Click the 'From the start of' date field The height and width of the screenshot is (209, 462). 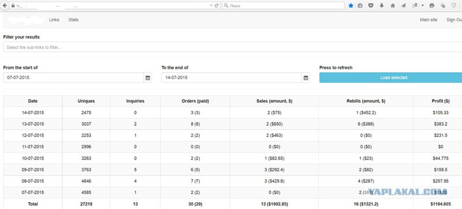pyautogui.click(x=74, y=78)
